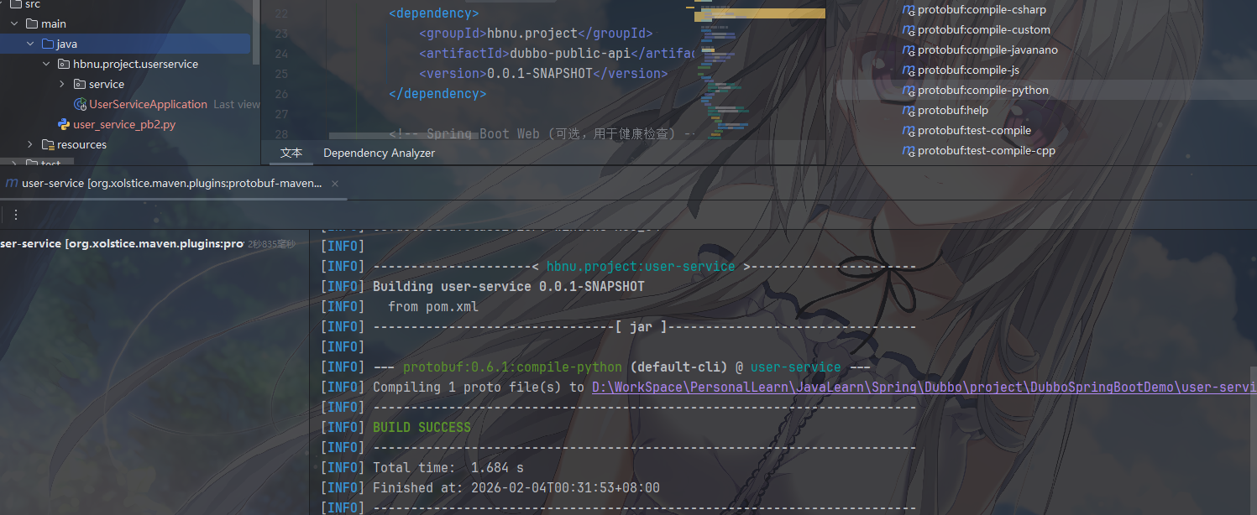1257x515 pixels.
Task: Collapse the hbnu.project.userservice package
Action: 46,64
